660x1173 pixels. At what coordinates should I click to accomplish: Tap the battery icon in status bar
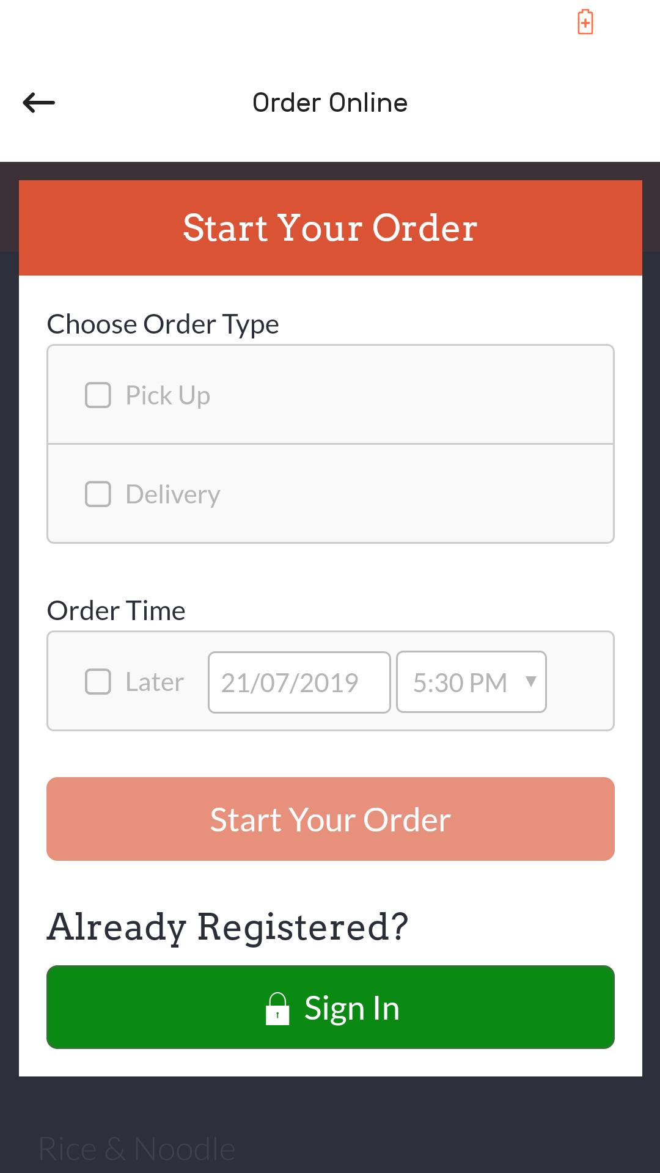[585, 23]
